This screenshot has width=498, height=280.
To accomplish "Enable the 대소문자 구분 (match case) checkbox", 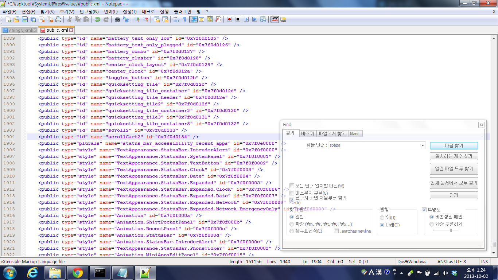I will [x=292, y=193].
